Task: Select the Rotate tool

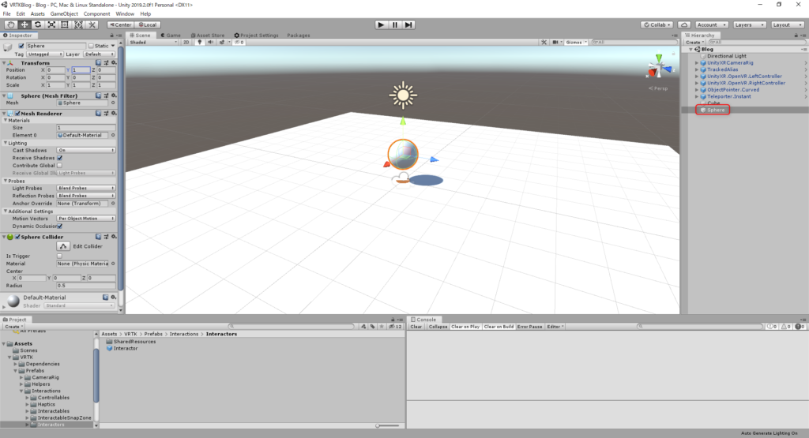Action: pos(38,24)
